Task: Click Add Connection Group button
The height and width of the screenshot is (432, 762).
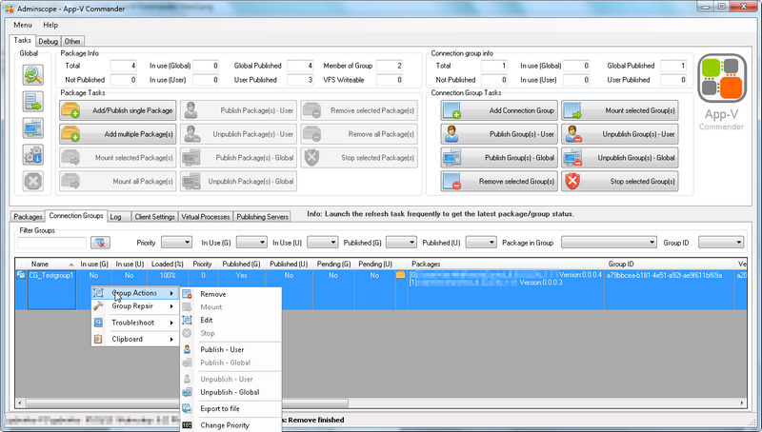Action: tap(499, 110)
